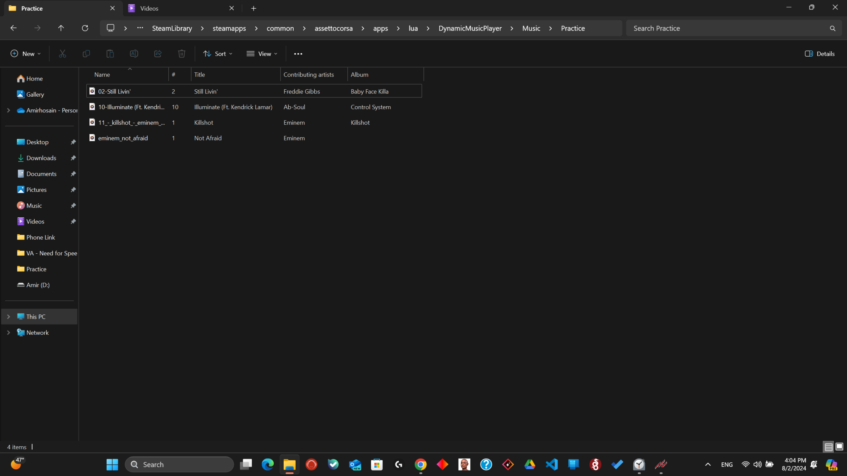Close the Videos tab

click(x=232, y=8)
